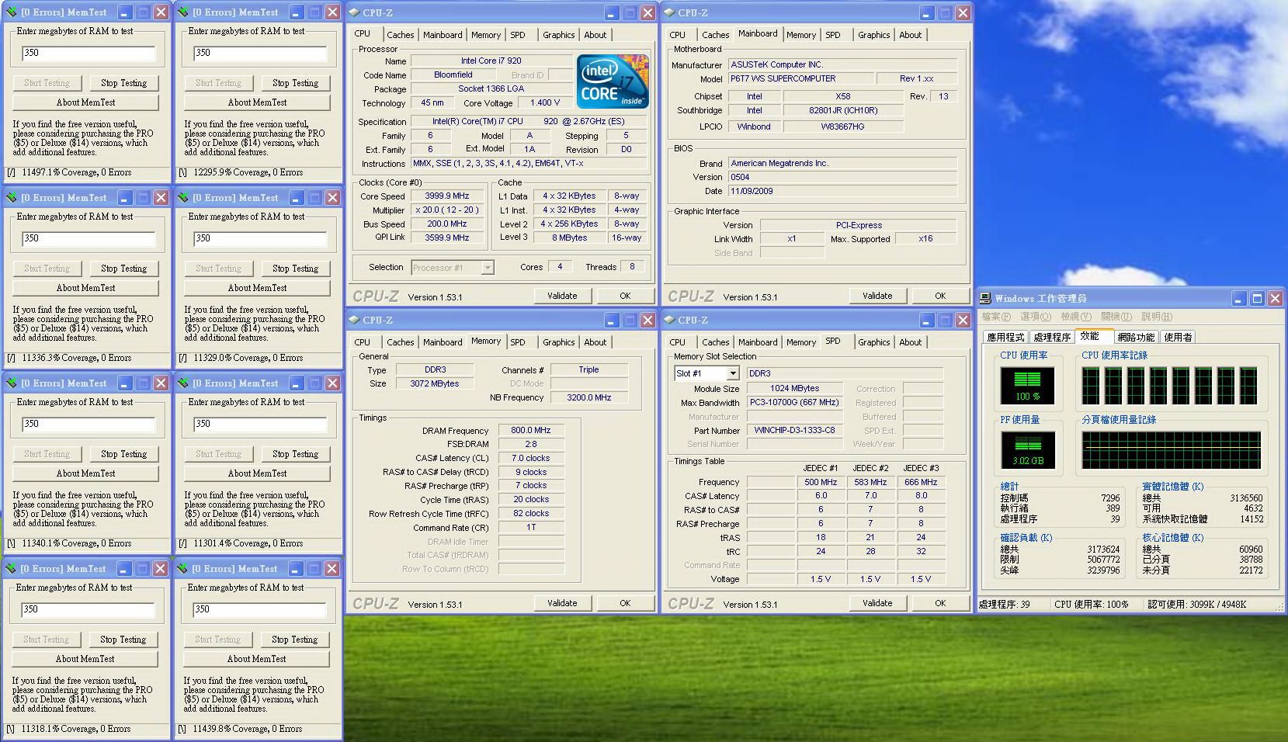Click the Max Bandwidth PC3-10700G (667 MHz) value
The height and width of the screenshot is (742, 1288).
coord(795,402)
